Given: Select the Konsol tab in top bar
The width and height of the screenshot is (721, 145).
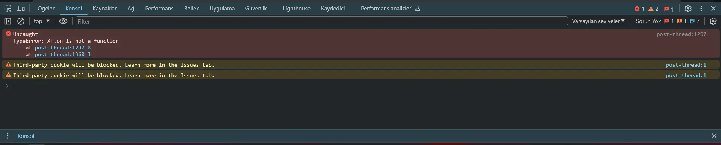Looking at the screenshot, I should point(74,8).
